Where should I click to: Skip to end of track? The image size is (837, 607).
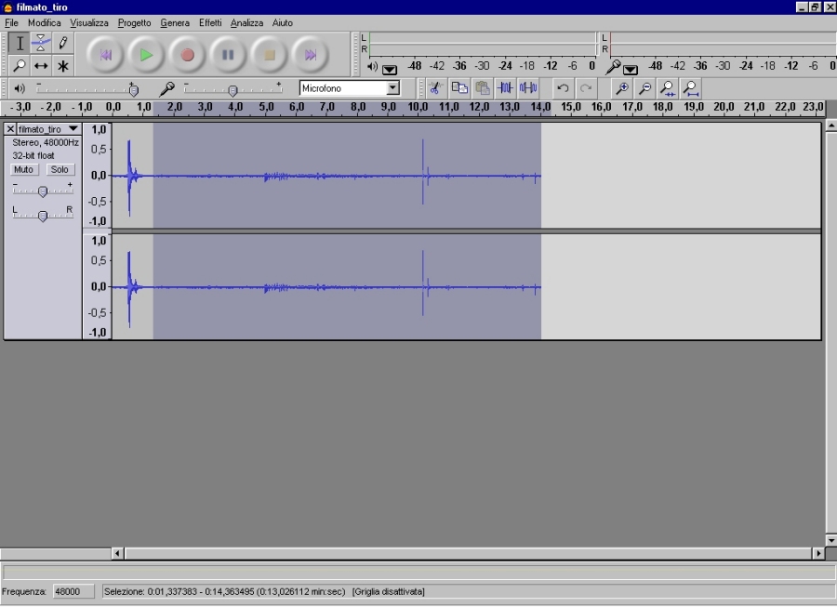[x=310, y=55]
